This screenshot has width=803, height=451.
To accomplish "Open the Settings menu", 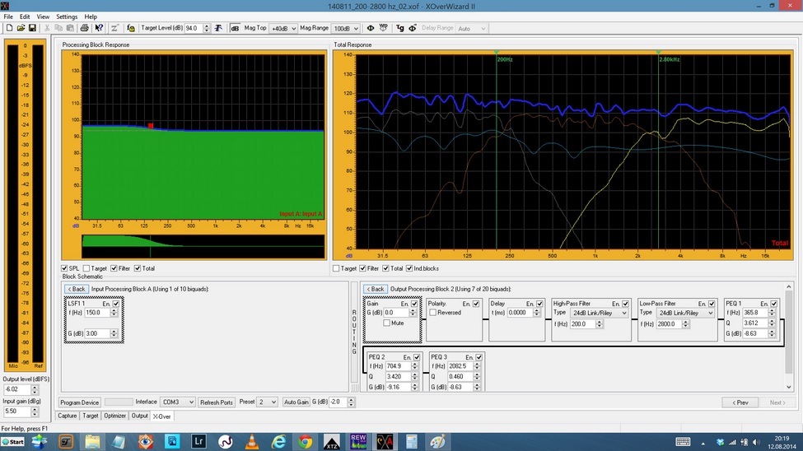I will coord(67,16).
